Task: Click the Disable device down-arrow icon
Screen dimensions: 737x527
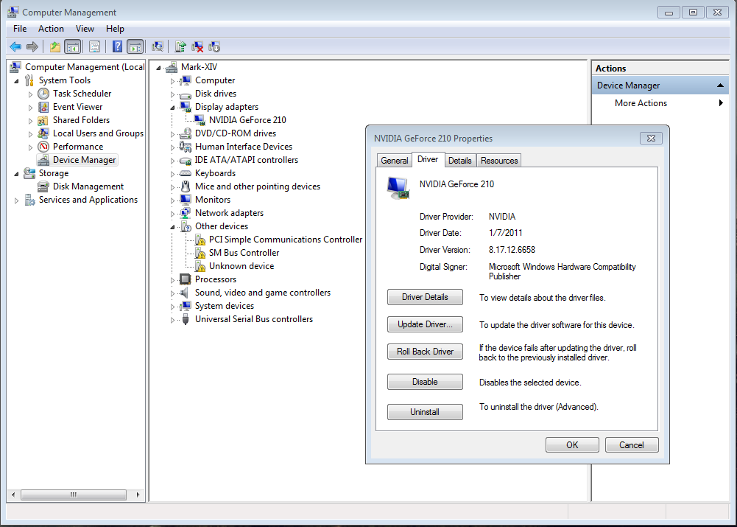Action: click(214, 46)
